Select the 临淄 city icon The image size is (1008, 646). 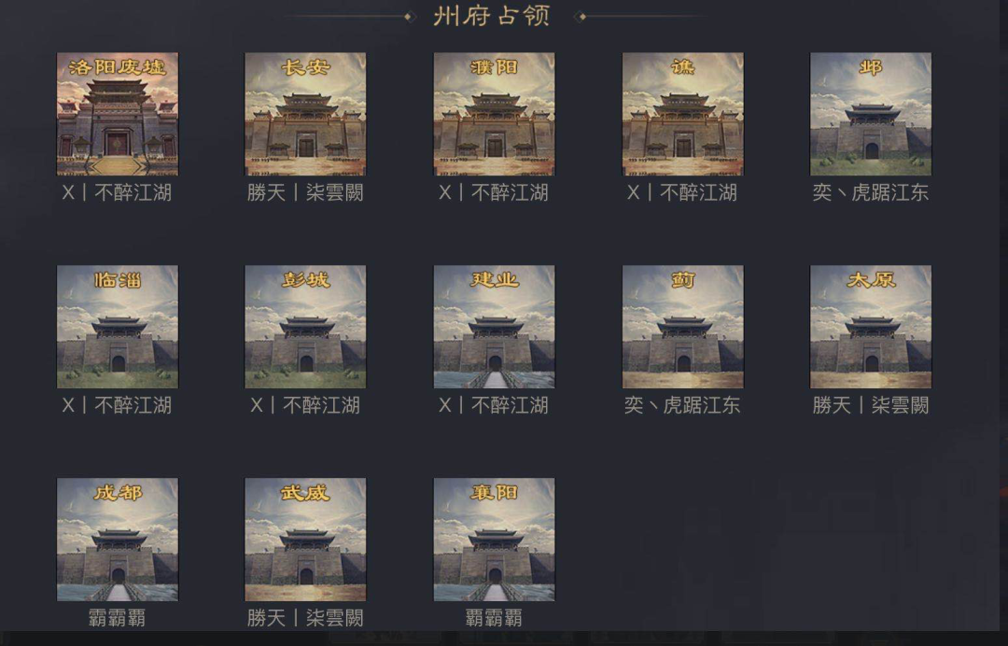pos(118,327)
